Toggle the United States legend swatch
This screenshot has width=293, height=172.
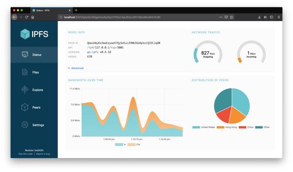(x=196, y=127)
